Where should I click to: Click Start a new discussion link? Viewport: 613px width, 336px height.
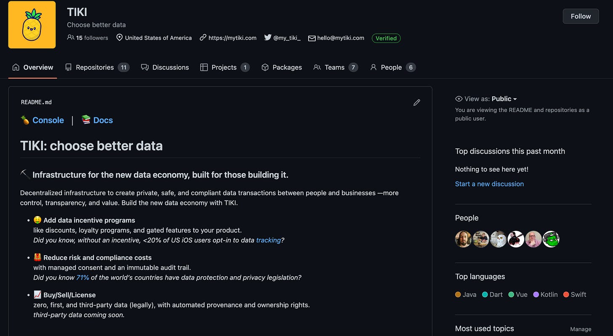pos(489,184)
